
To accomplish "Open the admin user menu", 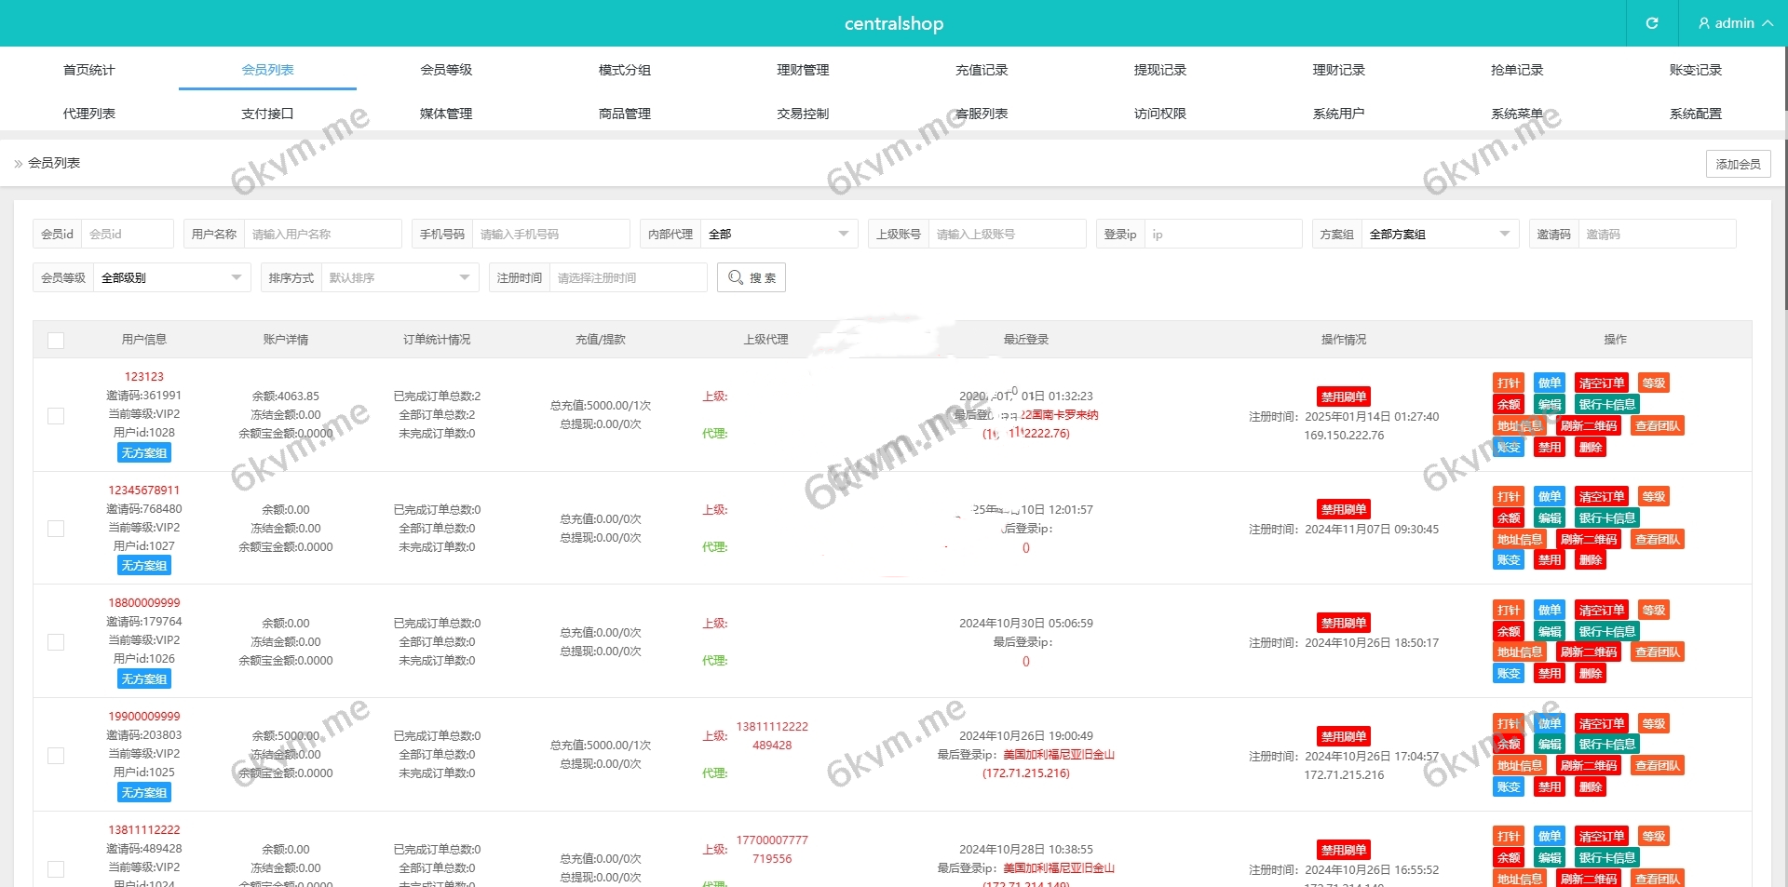I will coord(1734,23).
